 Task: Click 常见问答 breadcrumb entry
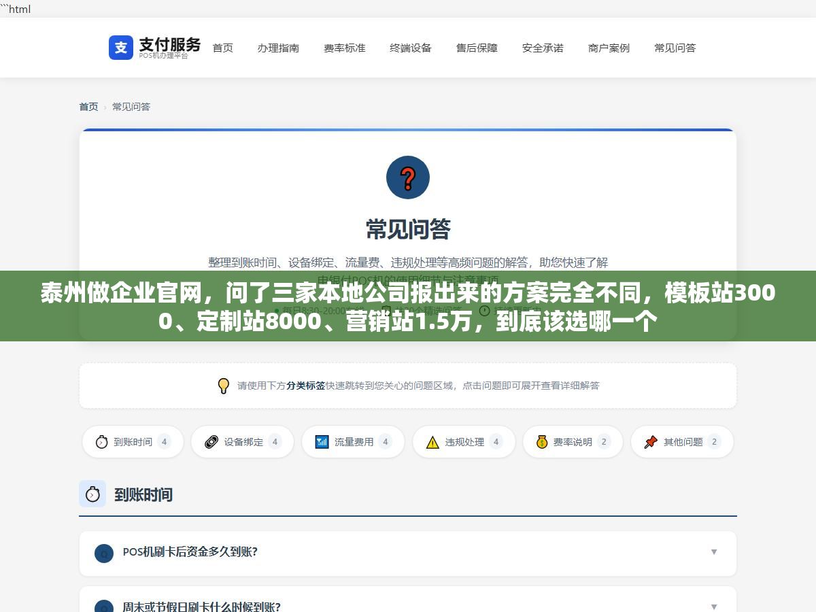131,107
